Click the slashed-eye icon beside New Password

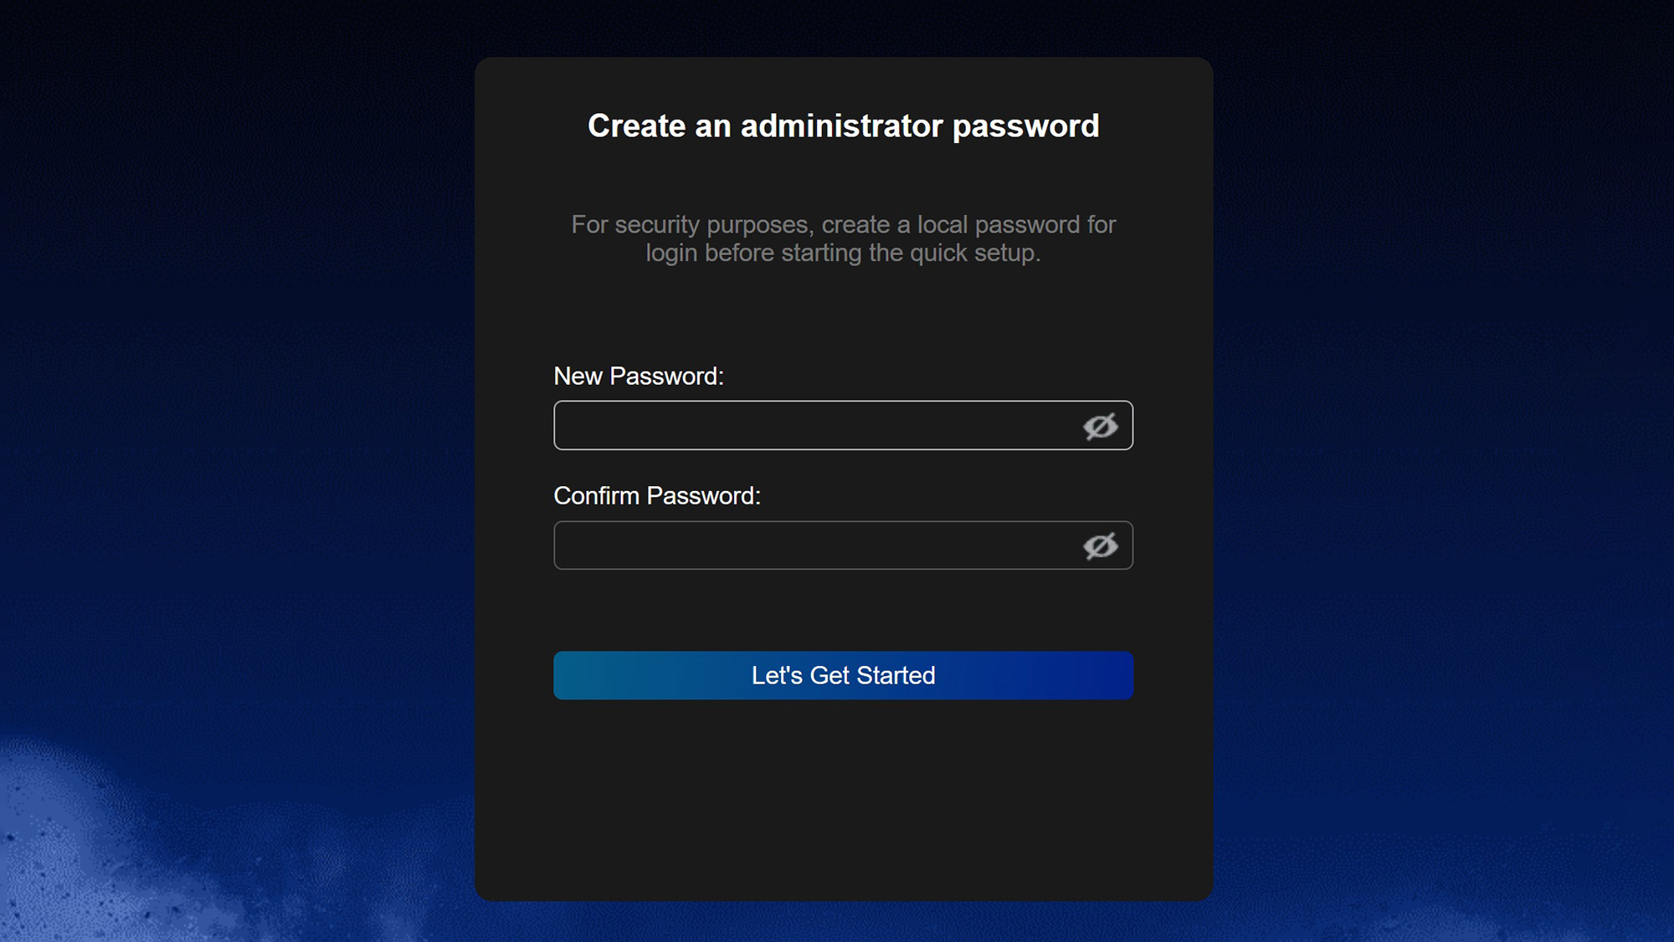point(1100,426)
